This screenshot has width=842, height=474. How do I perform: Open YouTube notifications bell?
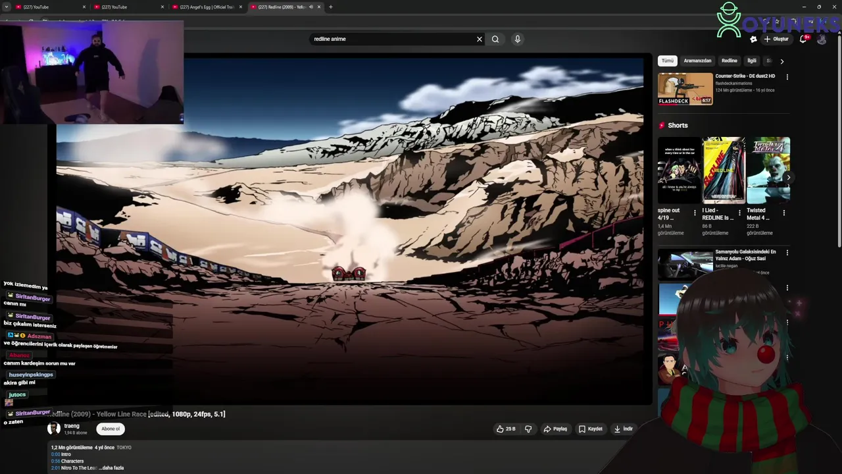(x=803, y=39)
